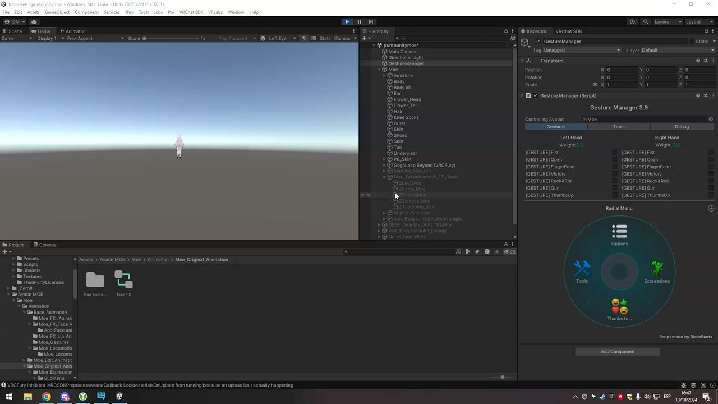The width and height of the screenshot is (718, 404).
Task: Start Play mode with the Play button
Action: [x=347, y=21]
